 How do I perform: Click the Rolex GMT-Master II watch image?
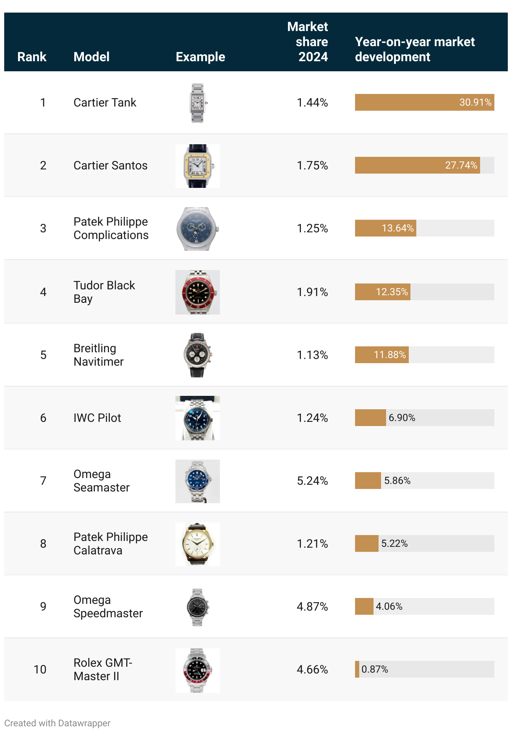click(x=198, y=671)
